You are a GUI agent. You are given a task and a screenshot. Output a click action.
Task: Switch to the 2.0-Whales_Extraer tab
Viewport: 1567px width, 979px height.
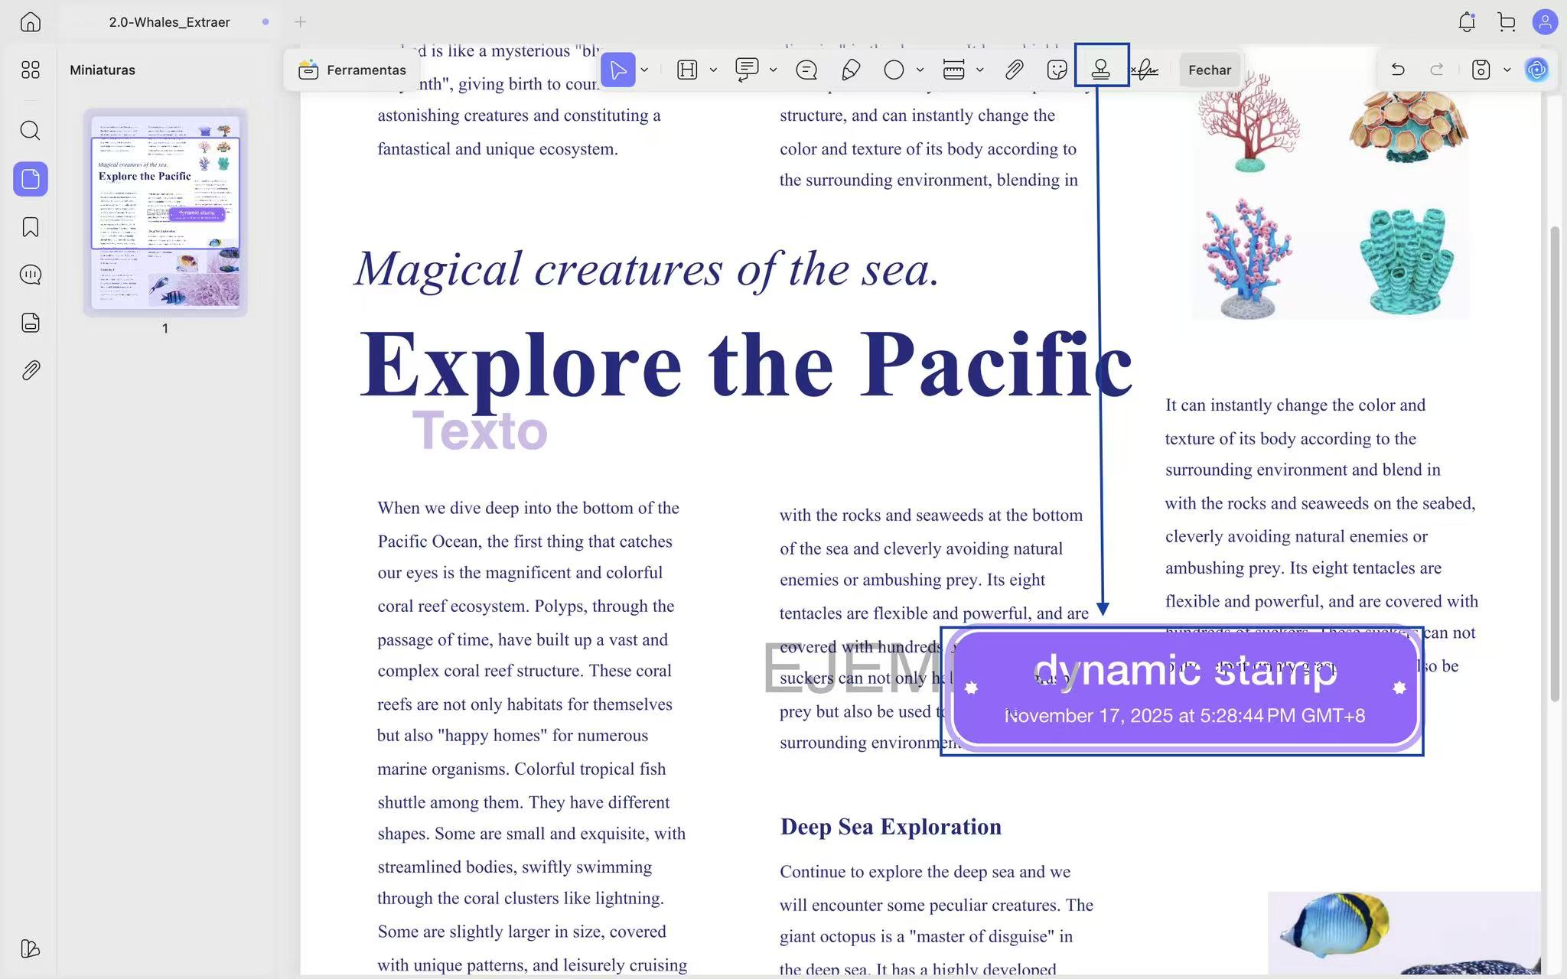(x=169, y=22)
